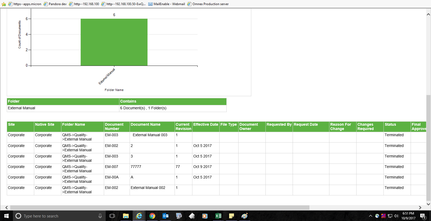
Task: Click the 'Oct 9 2017' effective date
Action: point(202,167)
